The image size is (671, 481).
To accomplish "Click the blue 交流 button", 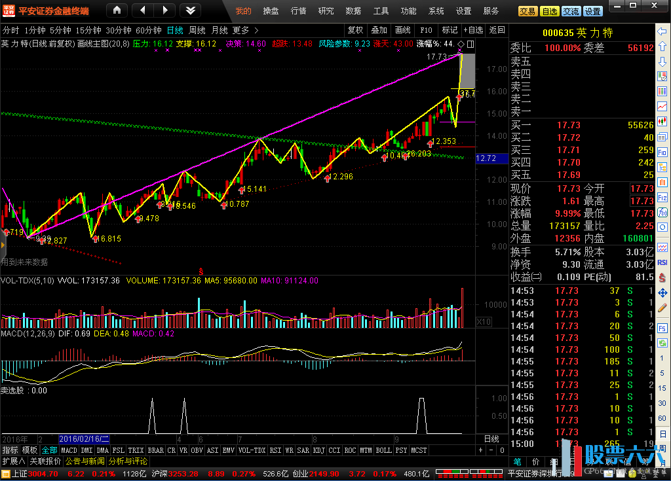I will tap(571, 12).
